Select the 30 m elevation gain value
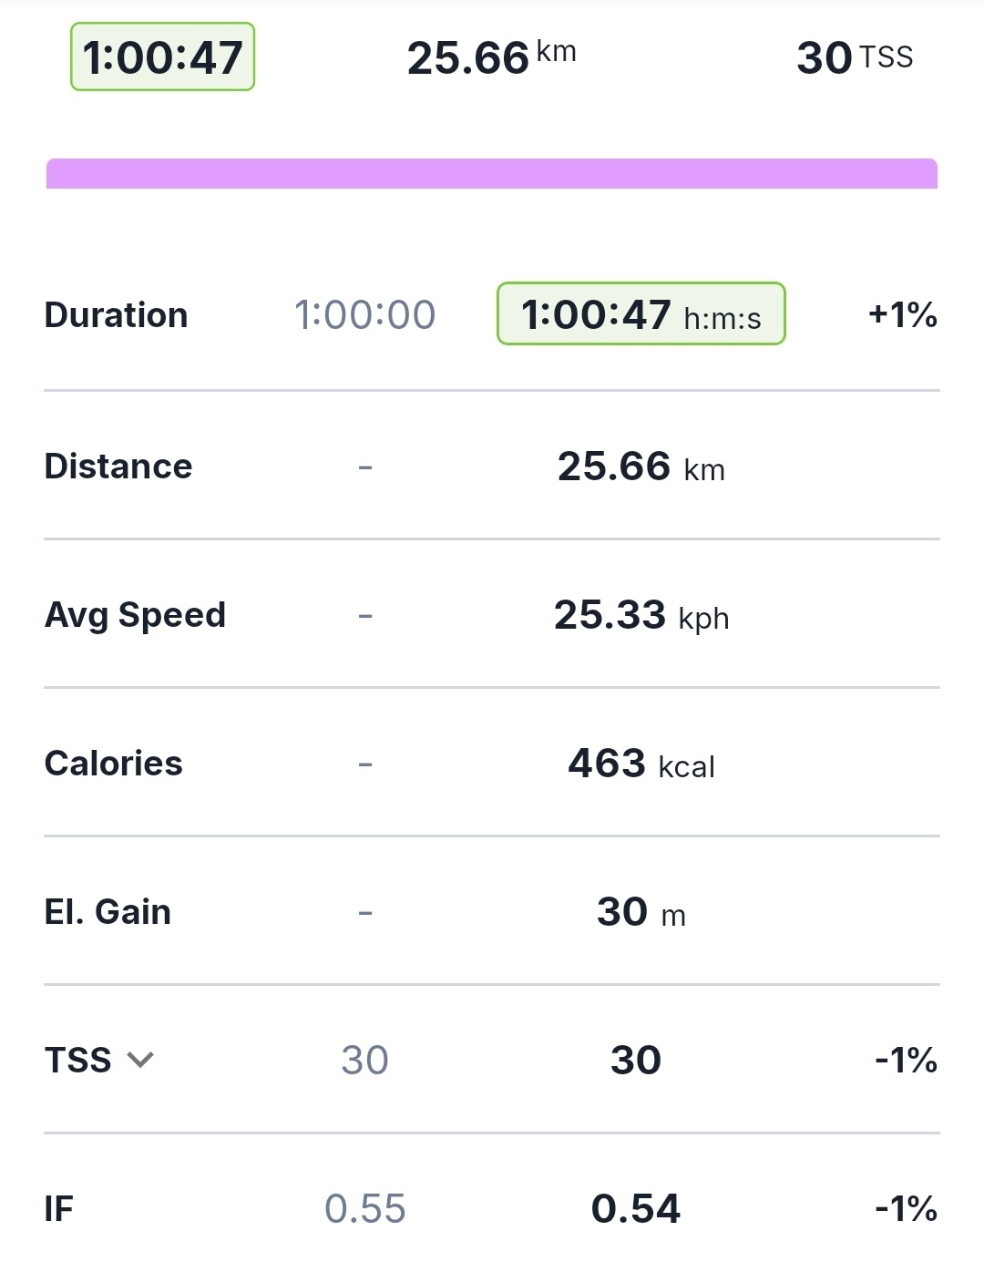The width and height of the screenshot is (984, 1272). click(641, 912)
